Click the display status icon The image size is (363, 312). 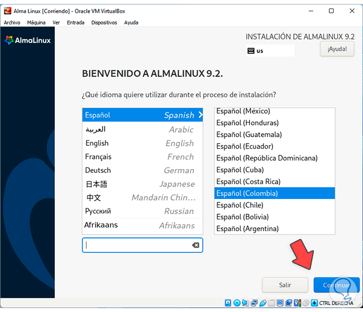click(280, 303)
